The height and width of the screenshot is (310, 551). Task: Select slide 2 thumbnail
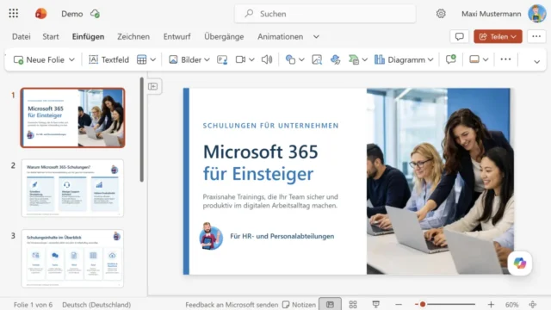[72, 188]
